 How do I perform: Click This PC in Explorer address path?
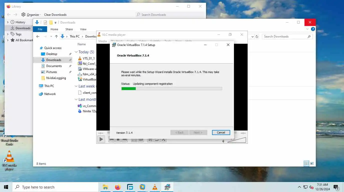pyautogui.click(x=74, y=36)
